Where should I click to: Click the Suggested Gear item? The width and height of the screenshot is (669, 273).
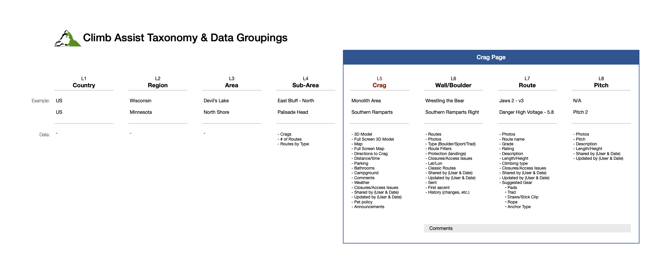[x=516, y=182]
